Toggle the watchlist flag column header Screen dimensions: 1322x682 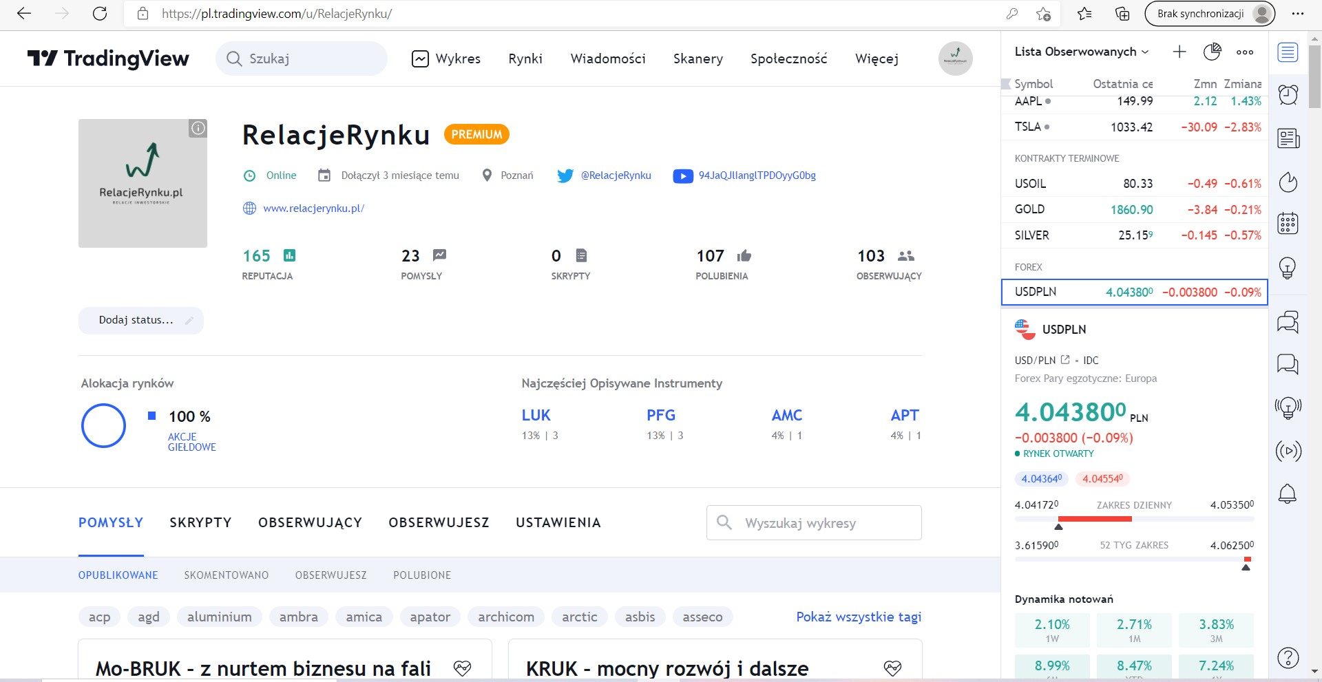tap(1006, 84)
